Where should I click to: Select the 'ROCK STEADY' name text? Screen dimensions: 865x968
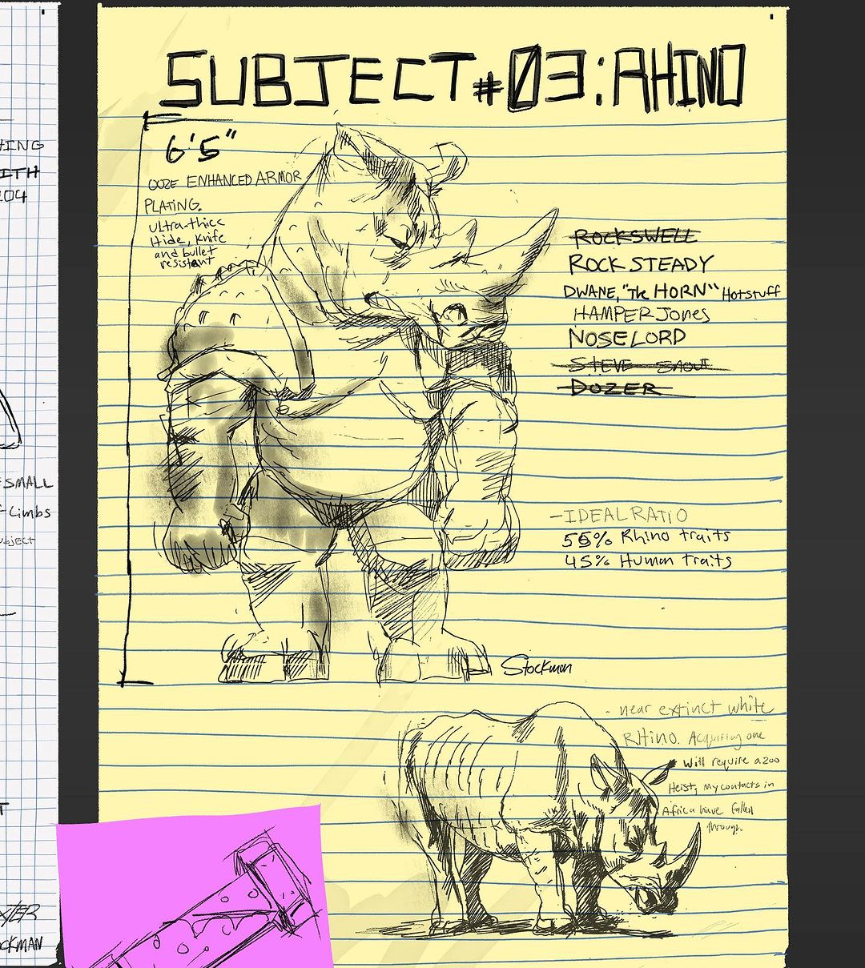coord(640,264)
